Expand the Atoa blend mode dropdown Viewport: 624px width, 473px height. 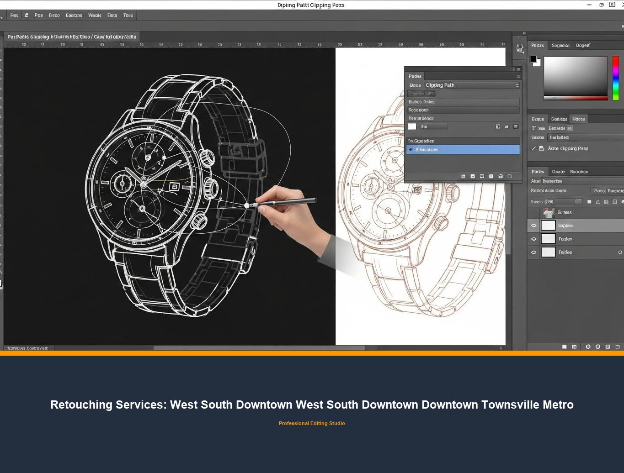(x=582, y=181)
